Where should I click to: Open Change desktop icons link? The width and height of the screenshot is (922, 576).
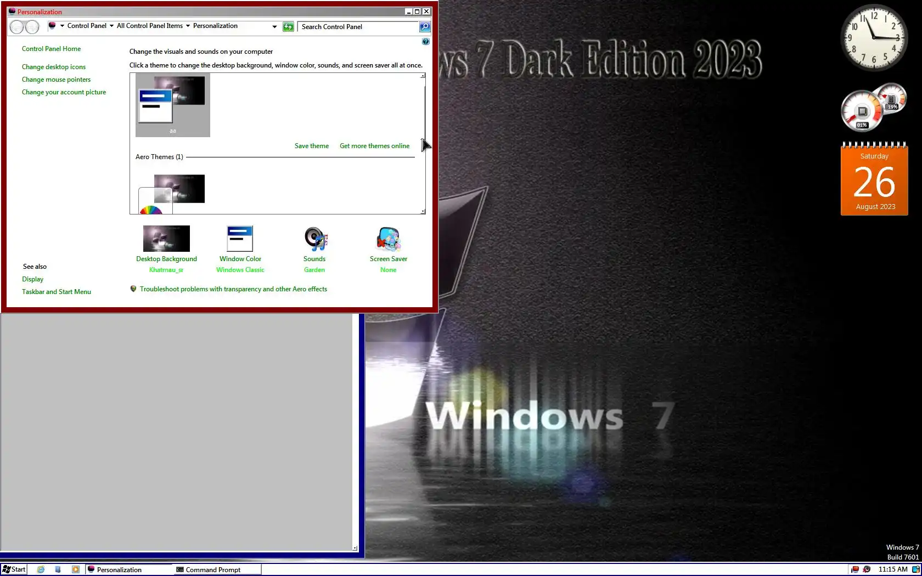pos(54,67)
